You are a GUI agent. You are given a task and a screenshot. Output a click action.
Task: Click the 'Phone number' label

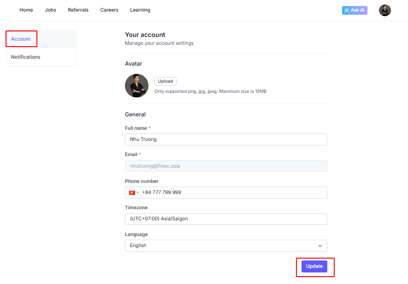pos(142,181)
